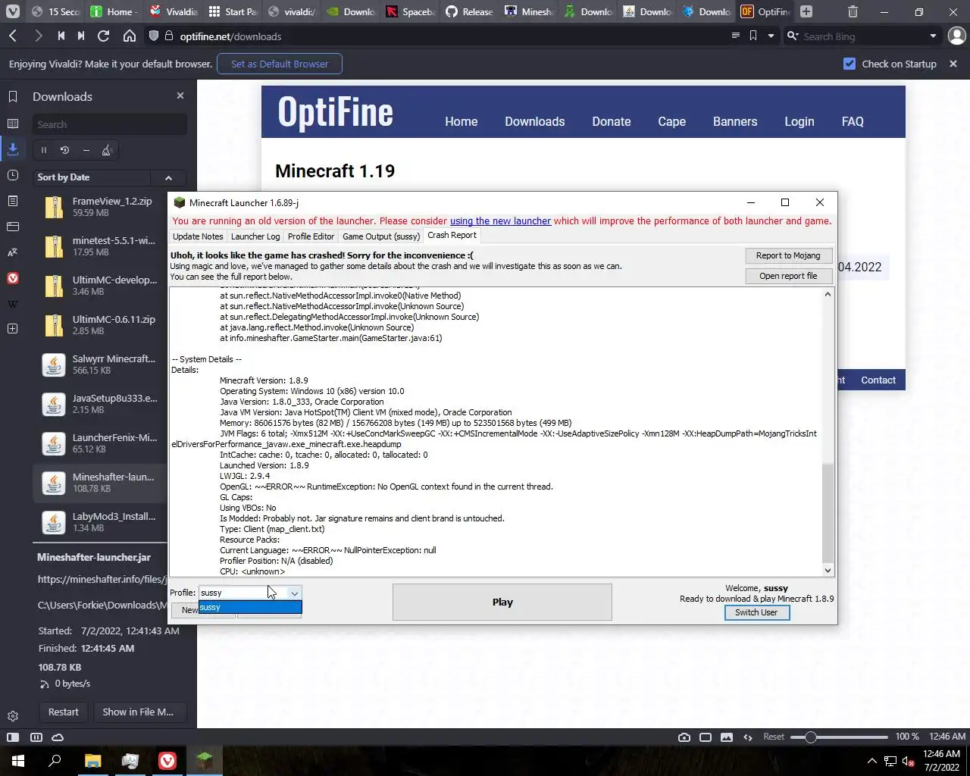Screen dimensions: 970x776
Task: Toggle images display in status bar
Action: 727,737
